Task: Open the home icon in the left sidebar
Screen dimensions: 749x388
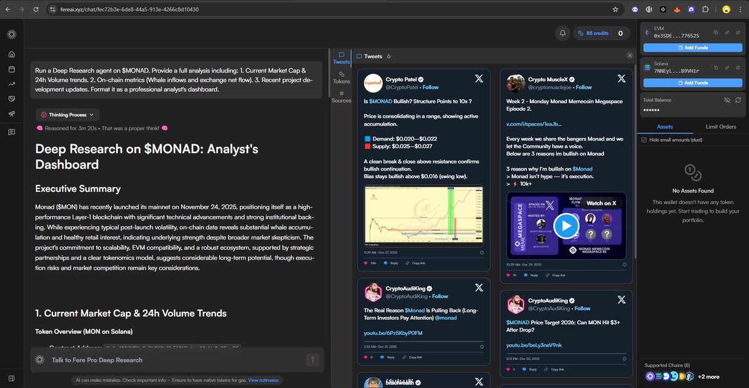Action: tap(11, 54)
